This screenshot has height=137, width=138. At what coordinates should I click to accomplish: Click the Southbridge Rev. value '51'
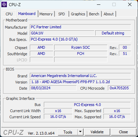coord(125,54)
